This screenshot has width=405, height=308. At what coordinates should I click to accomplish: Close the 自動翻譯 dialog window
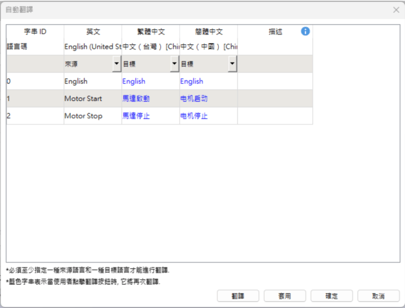(x=396, y=10)
